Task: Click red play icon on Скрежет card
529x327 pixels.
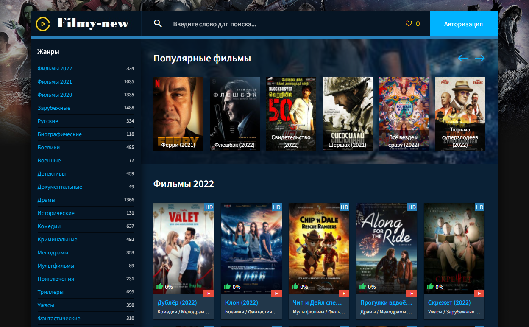Action: coord(479,293)
